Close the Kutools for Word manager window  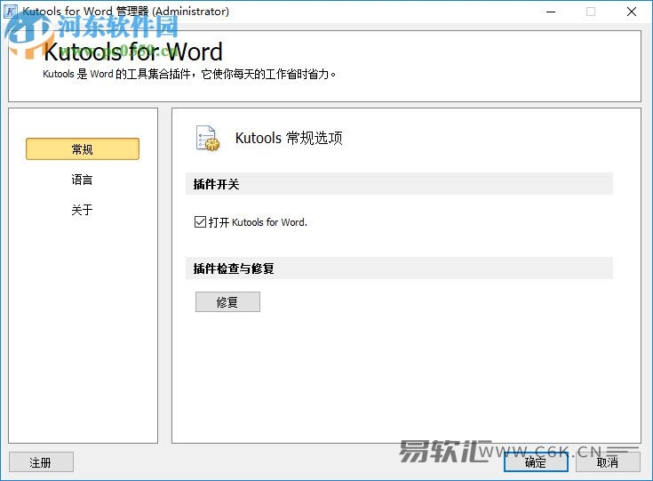(632, 12)
